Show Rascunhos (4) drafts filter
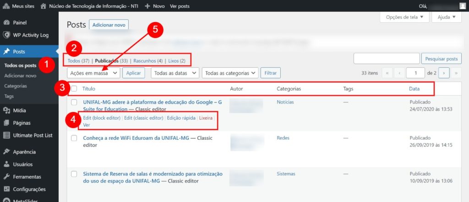Screen dimensions: 469x202 148,61
